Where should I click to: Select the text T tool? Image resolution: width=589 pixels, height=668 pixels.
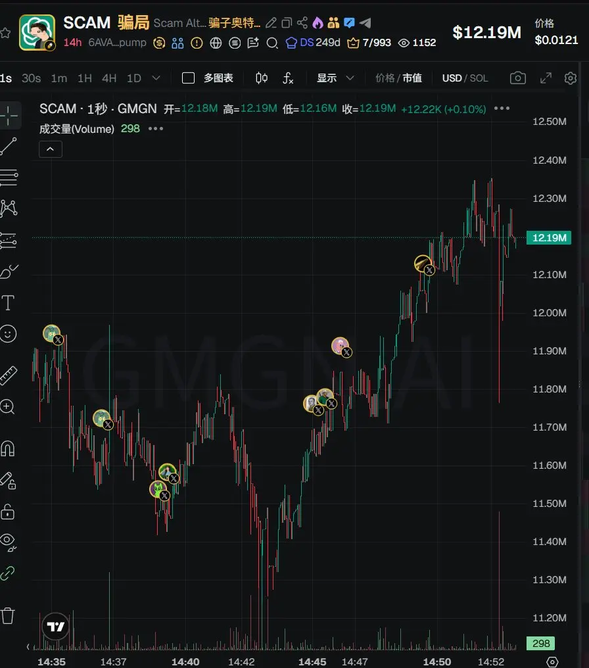click(x=8, y=303)
